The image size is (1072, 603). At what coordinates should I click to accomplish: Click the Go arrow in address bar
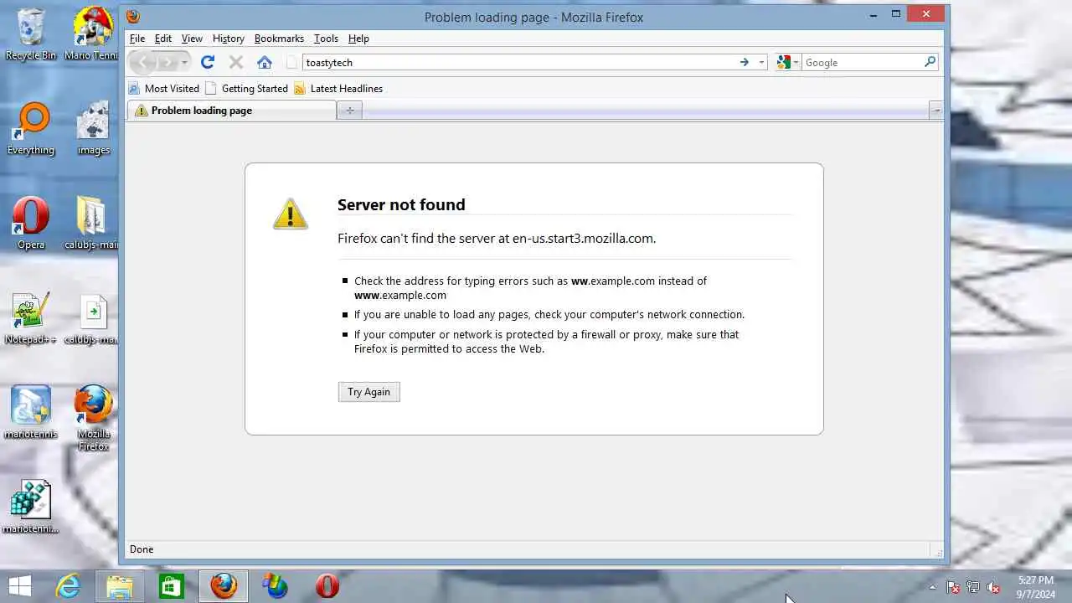(x=744, y=62)
